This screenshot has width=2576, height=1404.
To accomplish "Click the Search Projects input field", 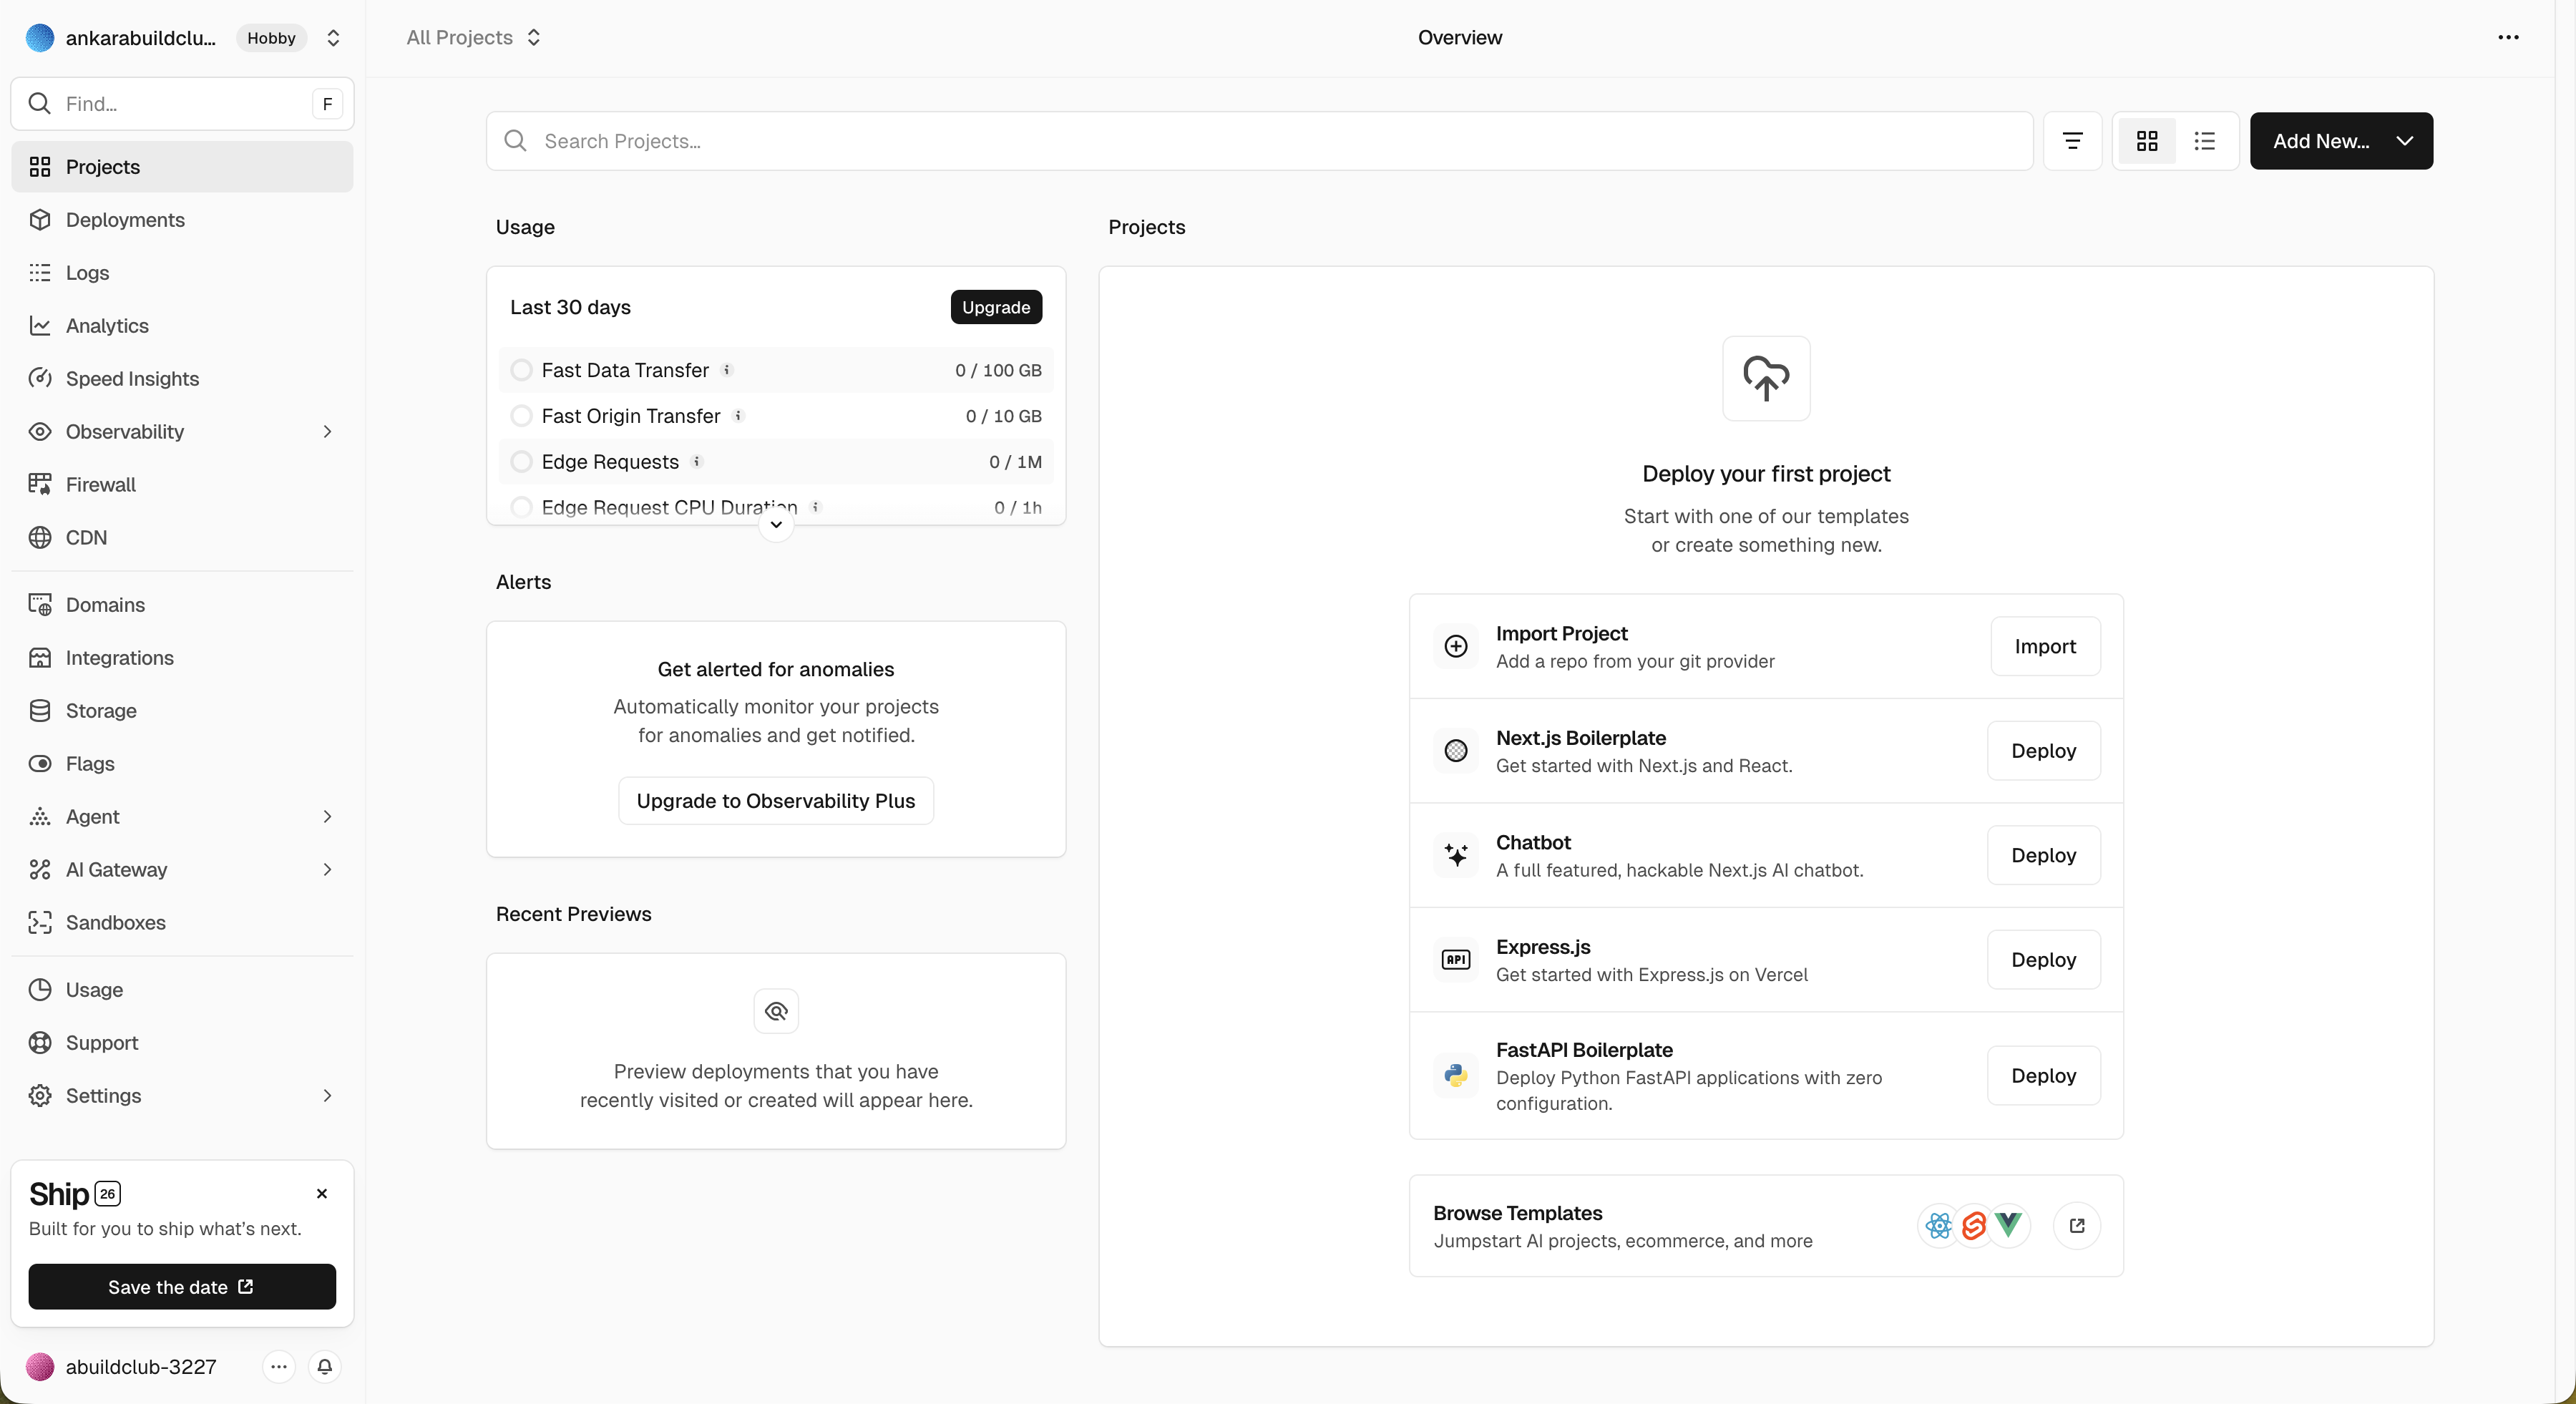I will (1000, 140).
